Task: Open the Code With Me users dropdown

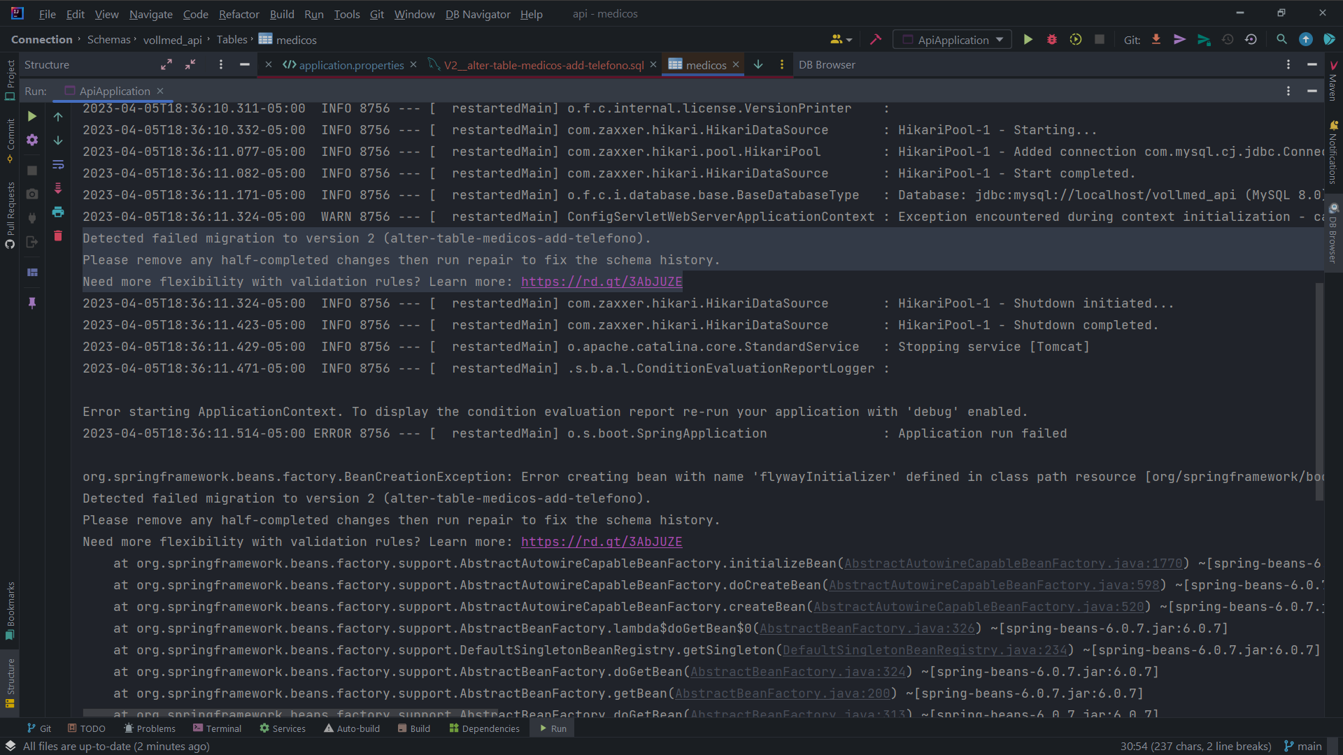Action: pos(841,40)
